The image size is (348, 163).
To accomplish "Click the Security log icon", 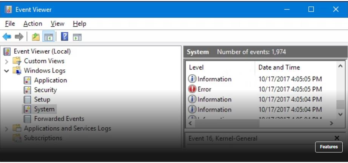I will (27, 90).
